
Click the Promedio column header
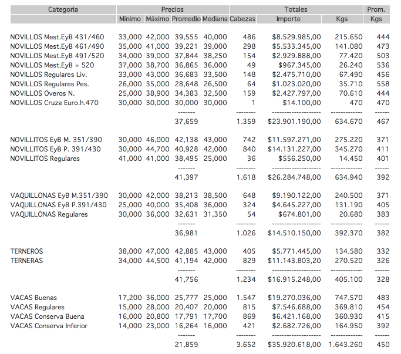tap(186, 19)
